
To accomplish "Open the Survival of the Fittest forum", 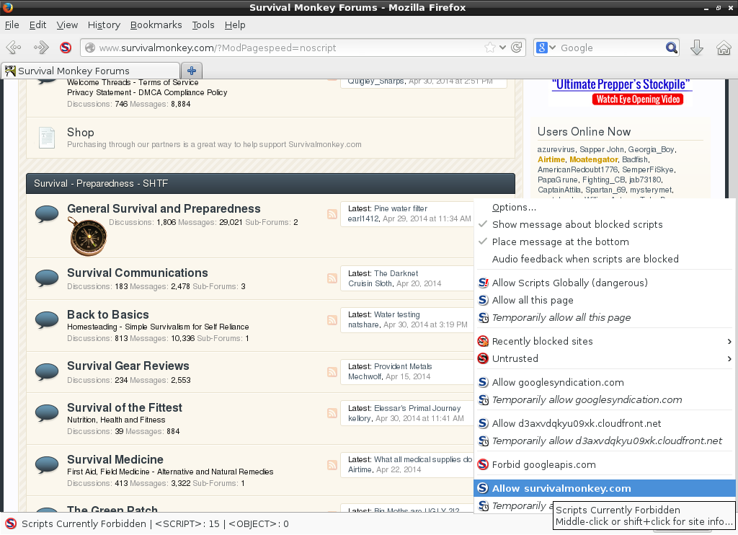I will [125, 407].
